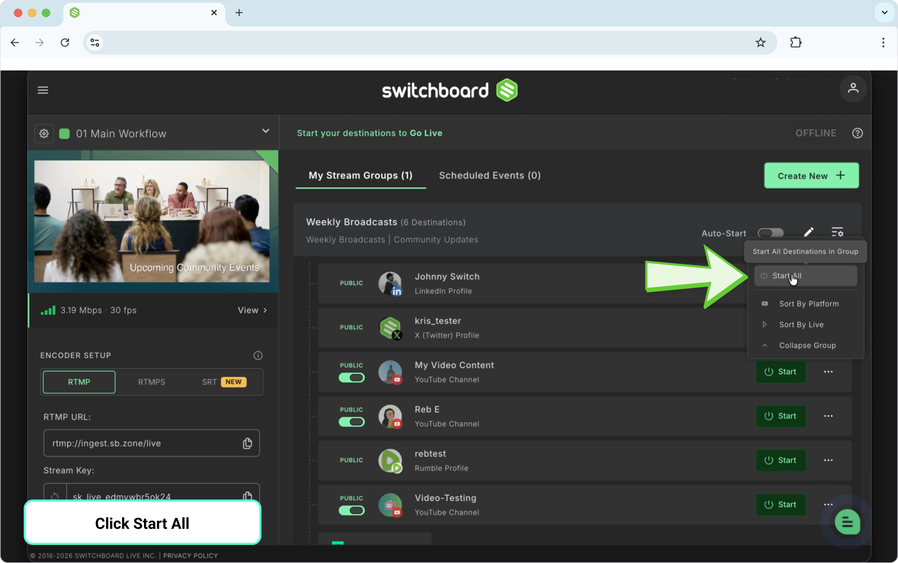Open more options for My Video Content

point(828,371)
